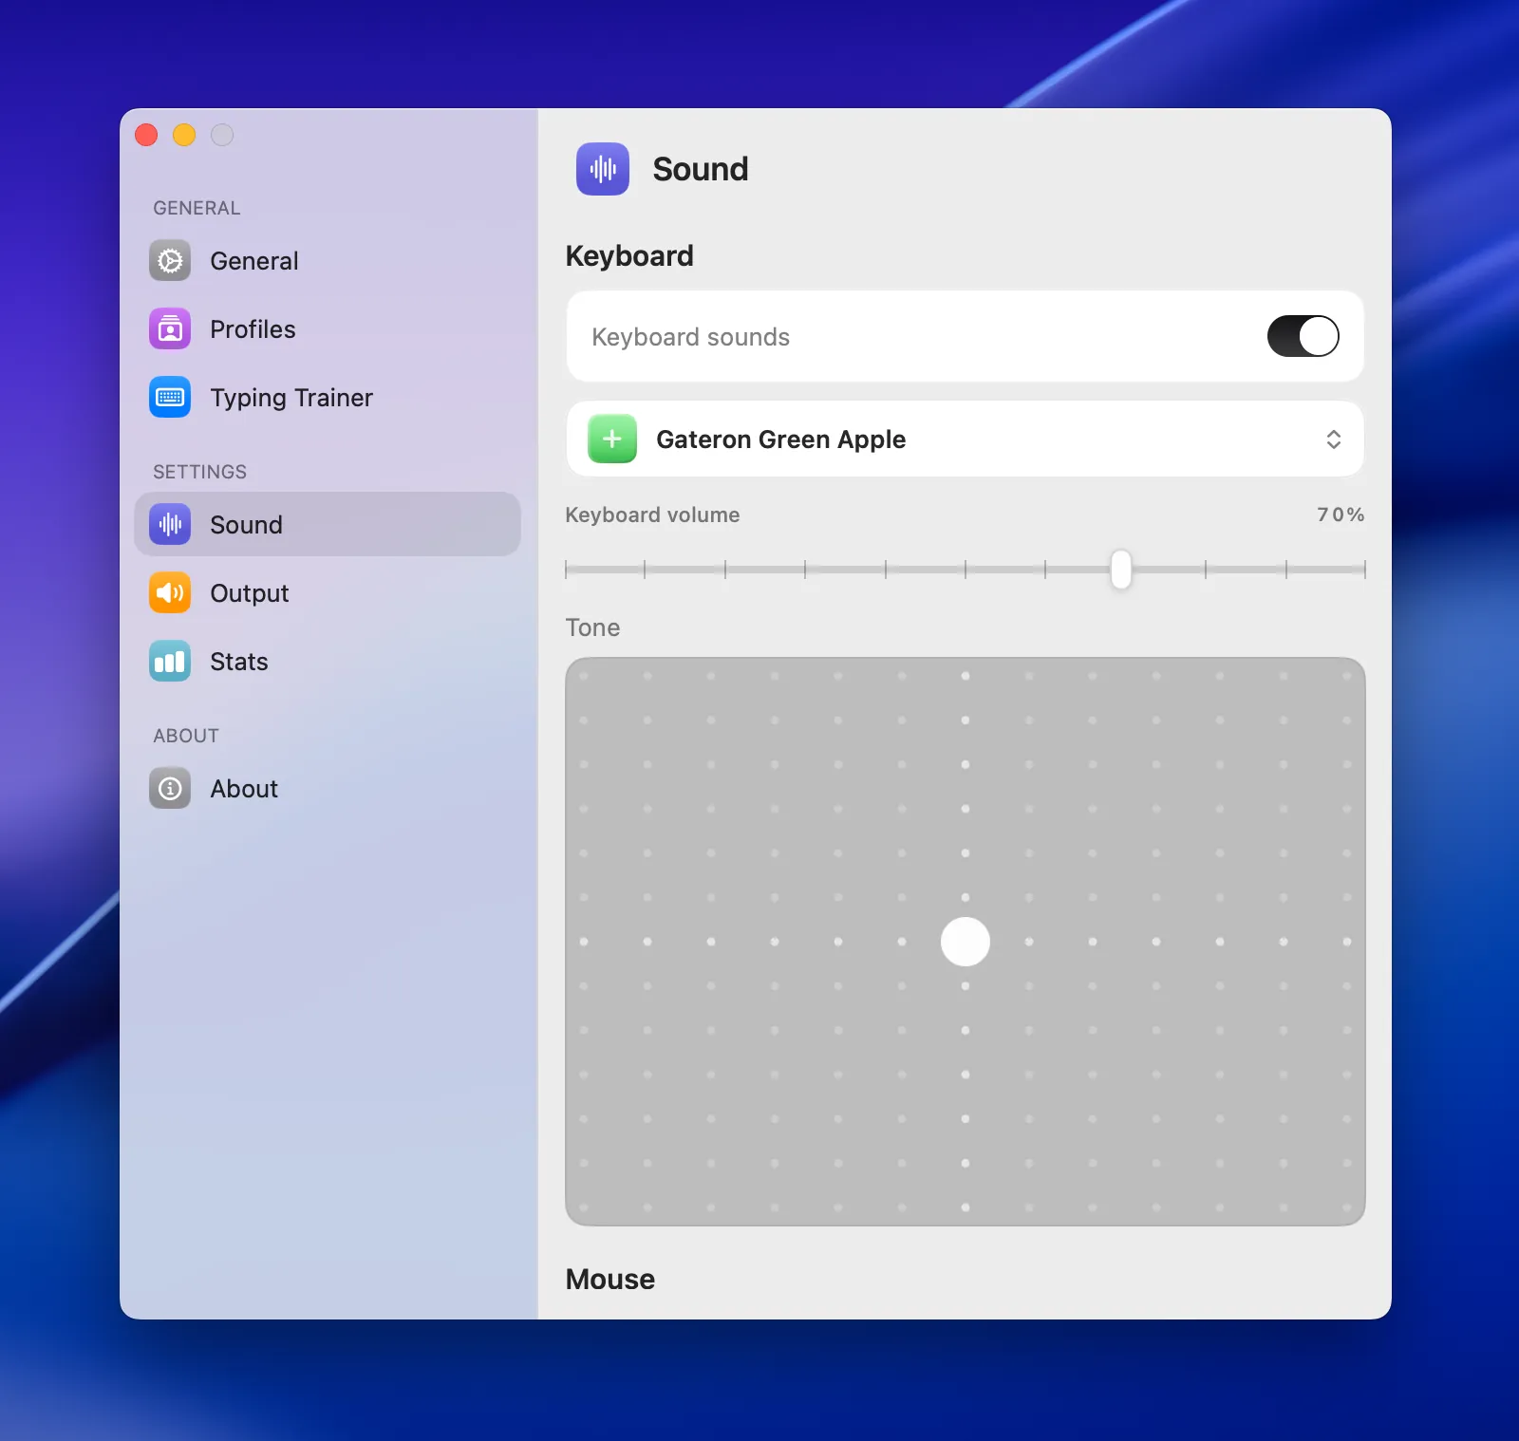
Task: Click the Keyboard section heading
Action: (629, 256)
